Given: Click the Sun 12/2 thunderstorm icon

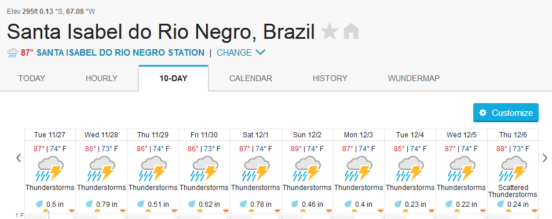Looking at the screenshot, I should pyautogui.click(x=308, y=169).
